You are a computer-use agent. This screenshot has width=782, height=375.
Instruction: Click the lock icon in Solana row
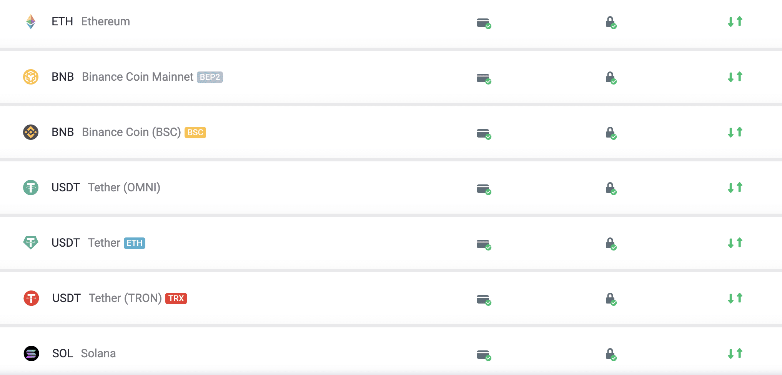click(611, 354)
